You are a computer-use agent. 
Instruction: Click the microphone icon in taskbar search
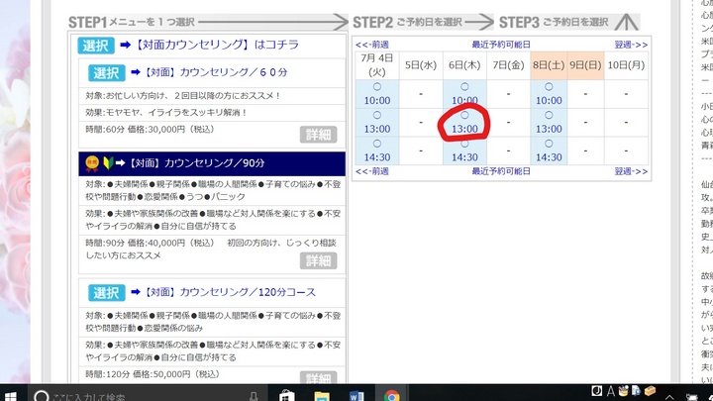click(254, 396)
